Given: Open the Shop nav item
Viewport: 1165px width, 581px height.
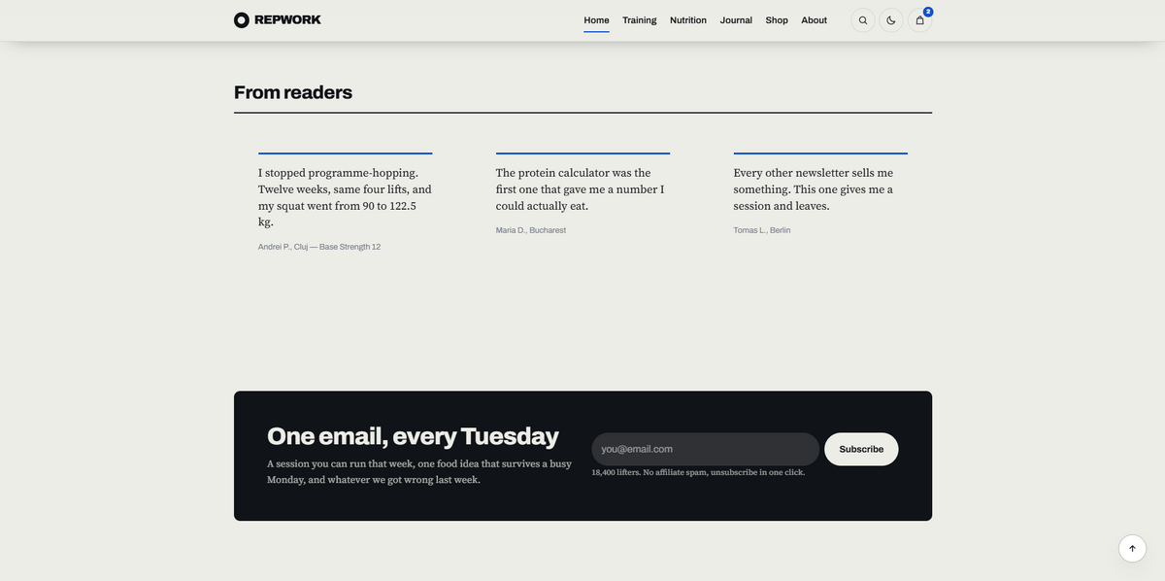Looking at the screenshot, I should coord(777,20).
